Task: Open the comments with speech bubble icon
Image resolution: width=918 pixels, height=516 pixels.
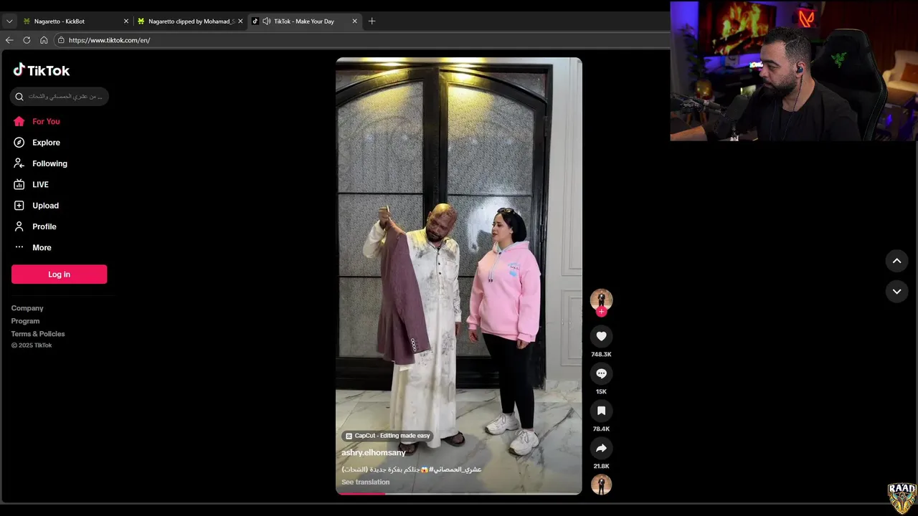Action: tap(601, 373)
